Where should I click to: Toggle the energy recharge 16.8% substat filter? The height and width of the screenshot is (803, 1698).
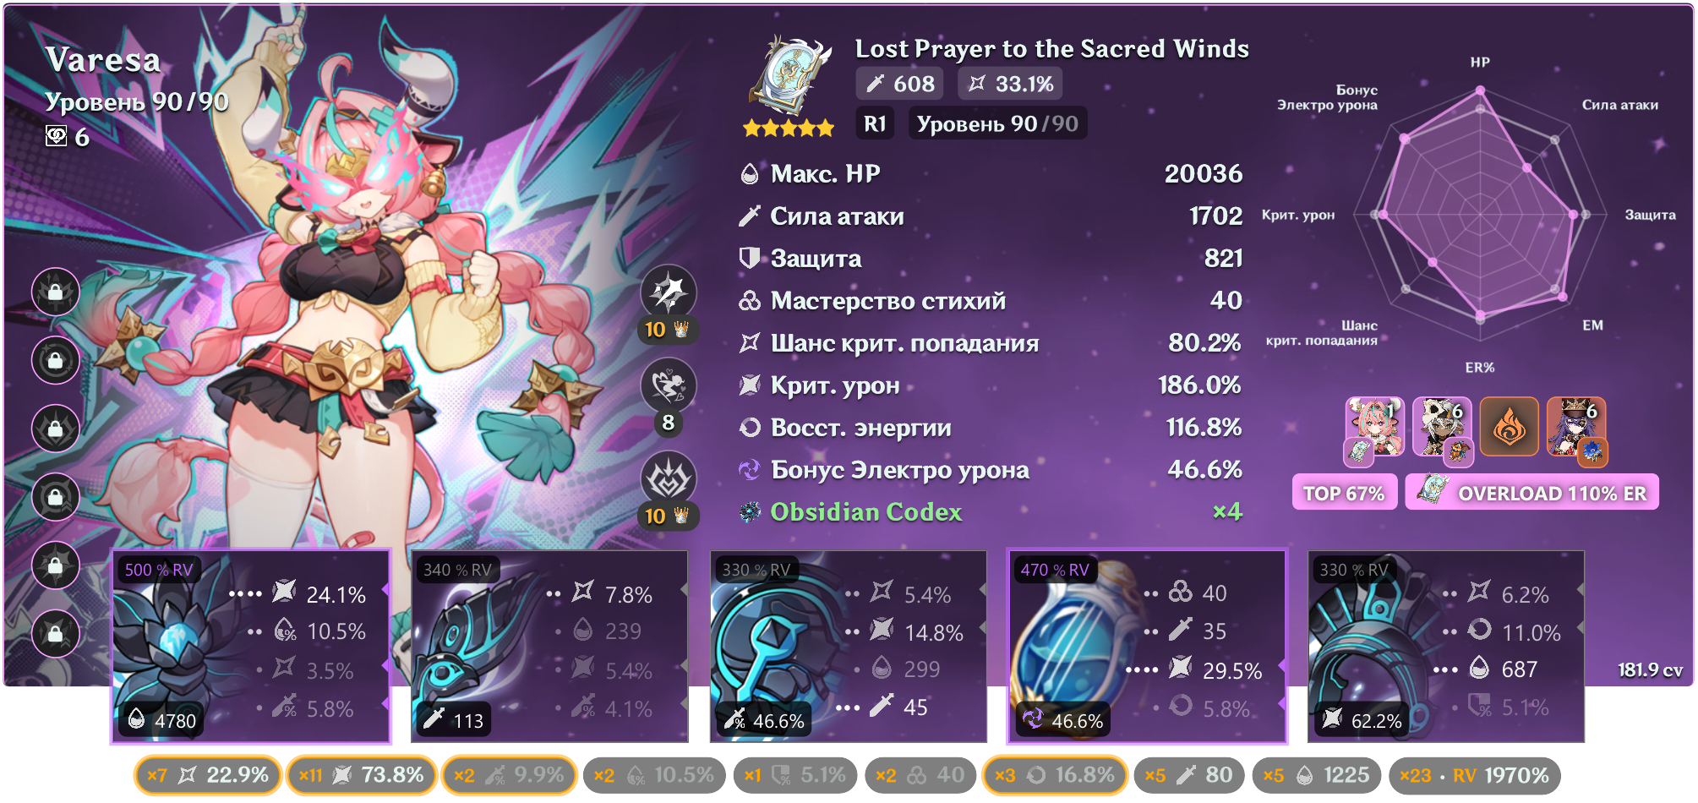click(1055, 775)
